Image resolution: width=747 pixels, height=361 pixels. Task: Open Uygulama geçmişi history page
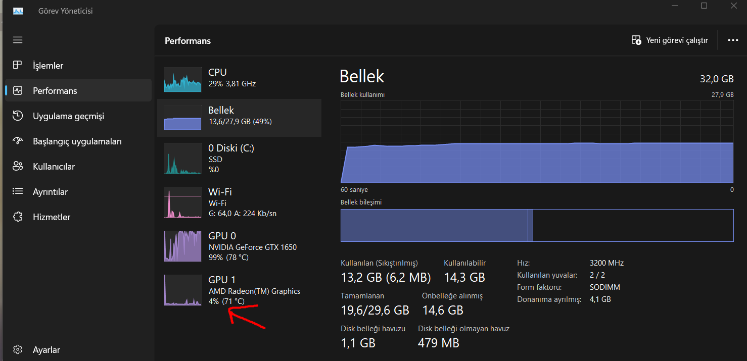click(68, 116)
